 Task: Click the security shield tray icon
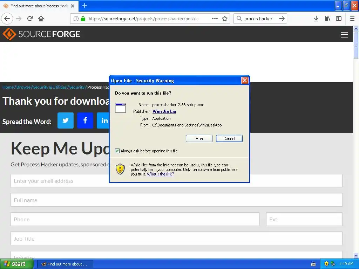pos(326,264)
